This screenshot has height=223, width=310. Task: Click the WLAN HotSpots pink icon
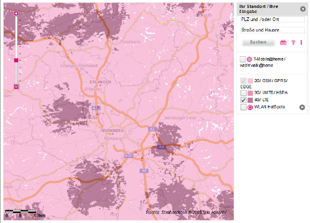point(250,107)
